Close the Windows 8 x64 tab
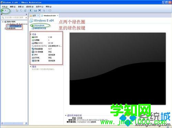Image resolution: width=172 pixels, height=128 pixels. click(57, 15)
